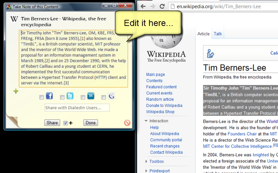
Task: Expand the Toolbox sidebar section
Action: [x=146, y=161]
